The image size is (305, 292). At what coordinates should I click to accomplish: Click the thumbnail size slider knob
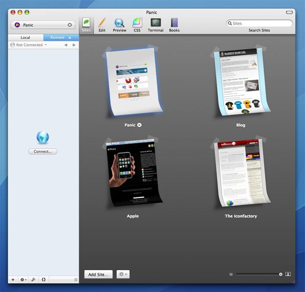pyautogui.click(x=280, y=274)
